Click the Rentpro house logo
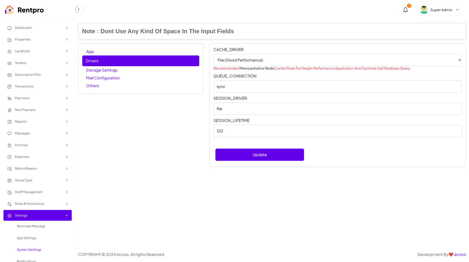Screen dimensions: 469x262 (x=9, y=10)
